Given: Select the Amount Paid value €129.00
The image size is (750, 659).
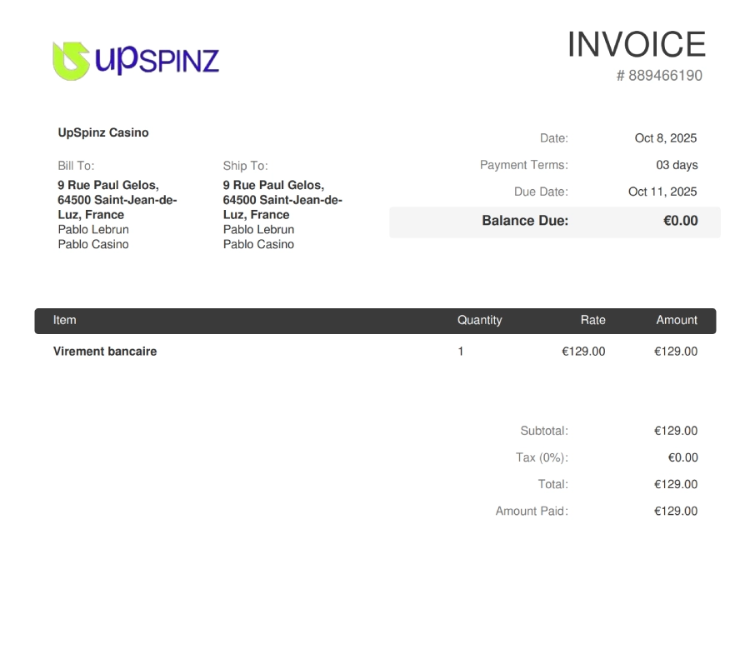Looking at the screenshot, I should point(676,511).
